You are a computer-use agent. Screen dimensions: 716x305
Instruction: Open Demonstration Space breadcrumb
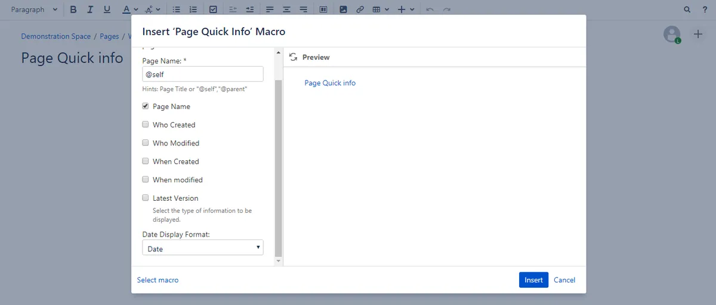(x=56, y=36)
